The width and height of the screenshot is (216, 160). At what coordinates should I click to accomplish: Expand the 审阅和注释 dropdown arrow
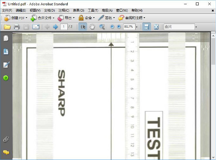pyautogui.click(x=144, y=18)
